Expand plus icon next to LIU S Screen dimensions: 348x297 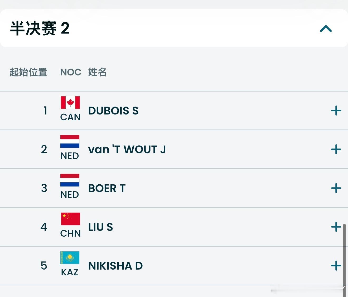coord(336,227)
